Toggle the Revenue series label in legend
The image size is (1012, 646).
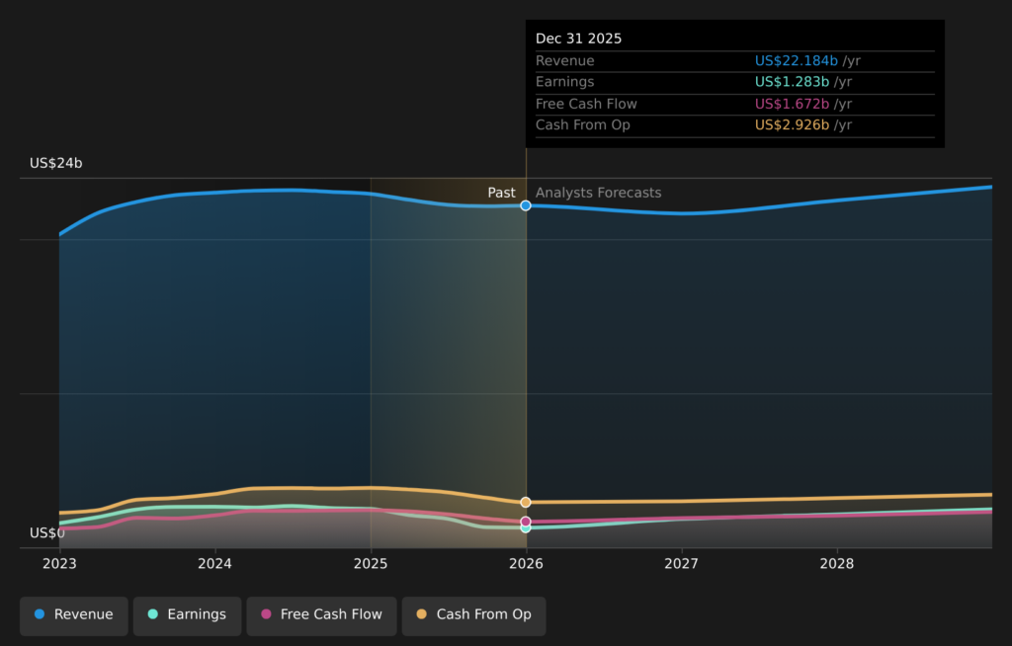tap(83, 614)
